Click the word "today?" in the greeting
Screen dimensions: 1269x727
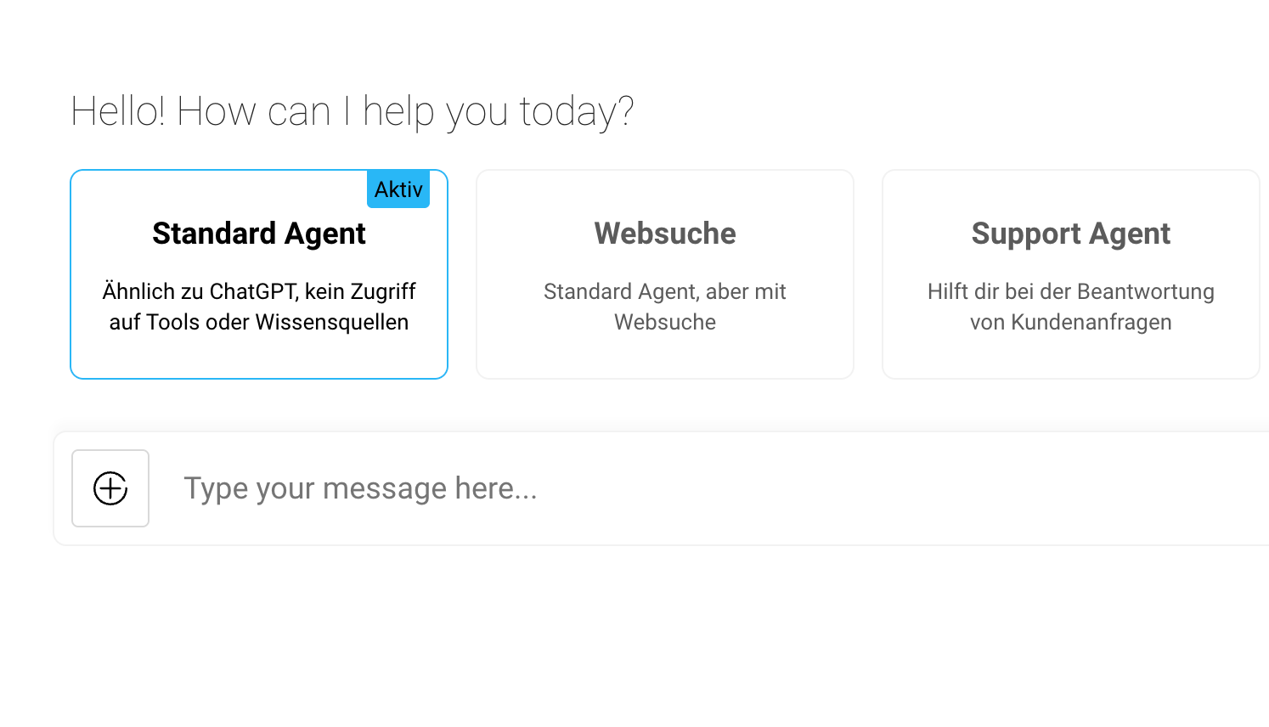click(x=577, y=111)
